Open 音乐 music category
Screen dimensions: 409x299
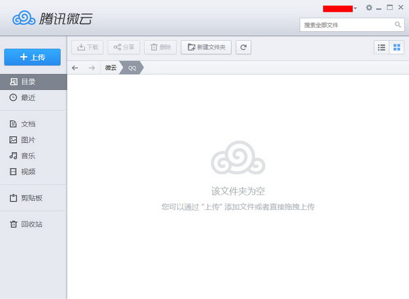28,156
